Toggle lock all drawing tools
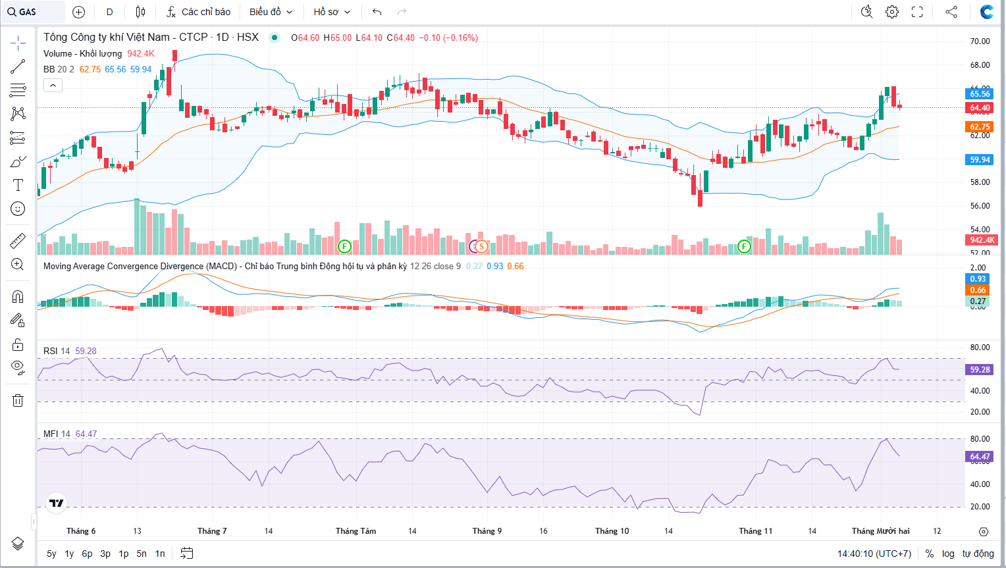 pos(18,344)
